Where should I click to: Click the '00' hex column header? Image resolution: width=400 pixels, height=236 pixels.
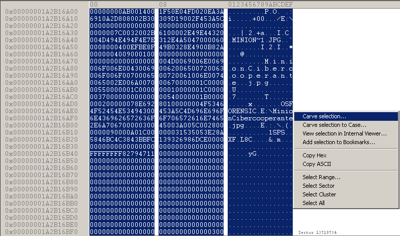pos(93,4)
